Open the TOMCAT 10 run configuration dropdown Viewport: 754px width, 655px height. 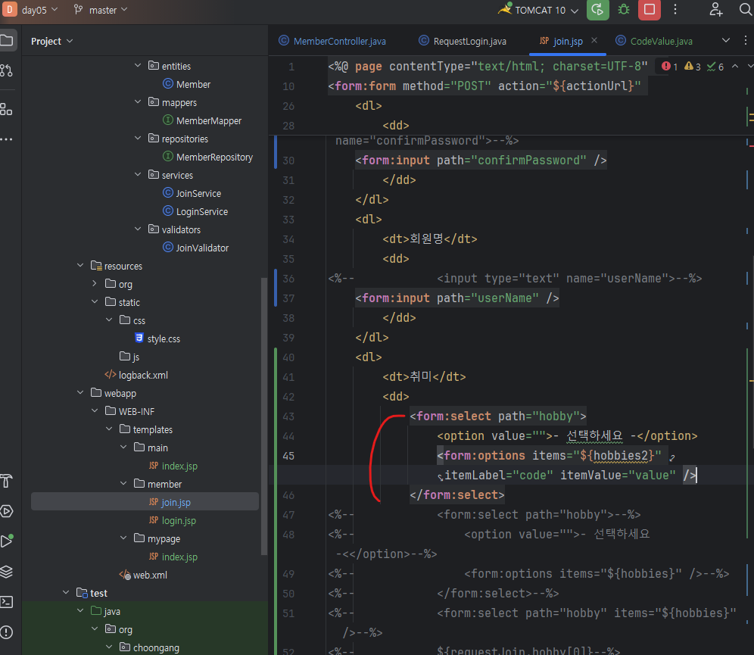pos(538,10)
